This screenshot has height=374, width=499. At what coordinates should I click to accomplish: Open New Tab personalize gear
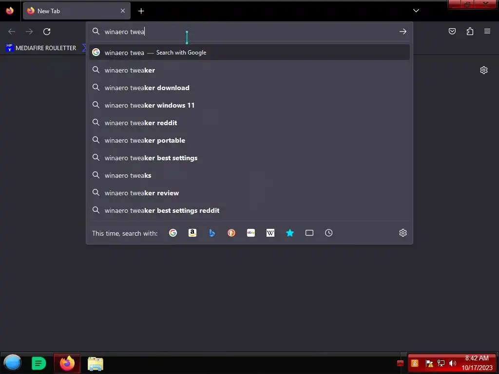[484, 70]
